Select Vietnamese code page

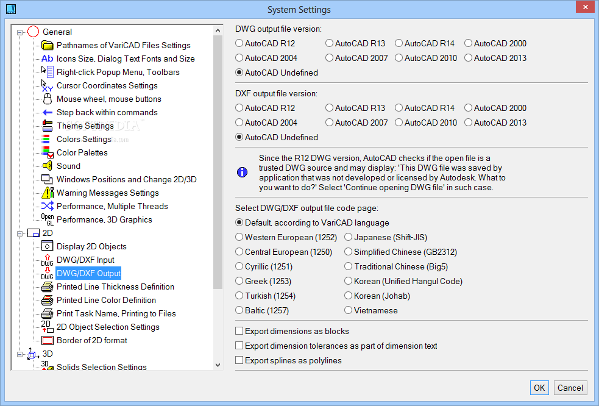tap(371, 310)
